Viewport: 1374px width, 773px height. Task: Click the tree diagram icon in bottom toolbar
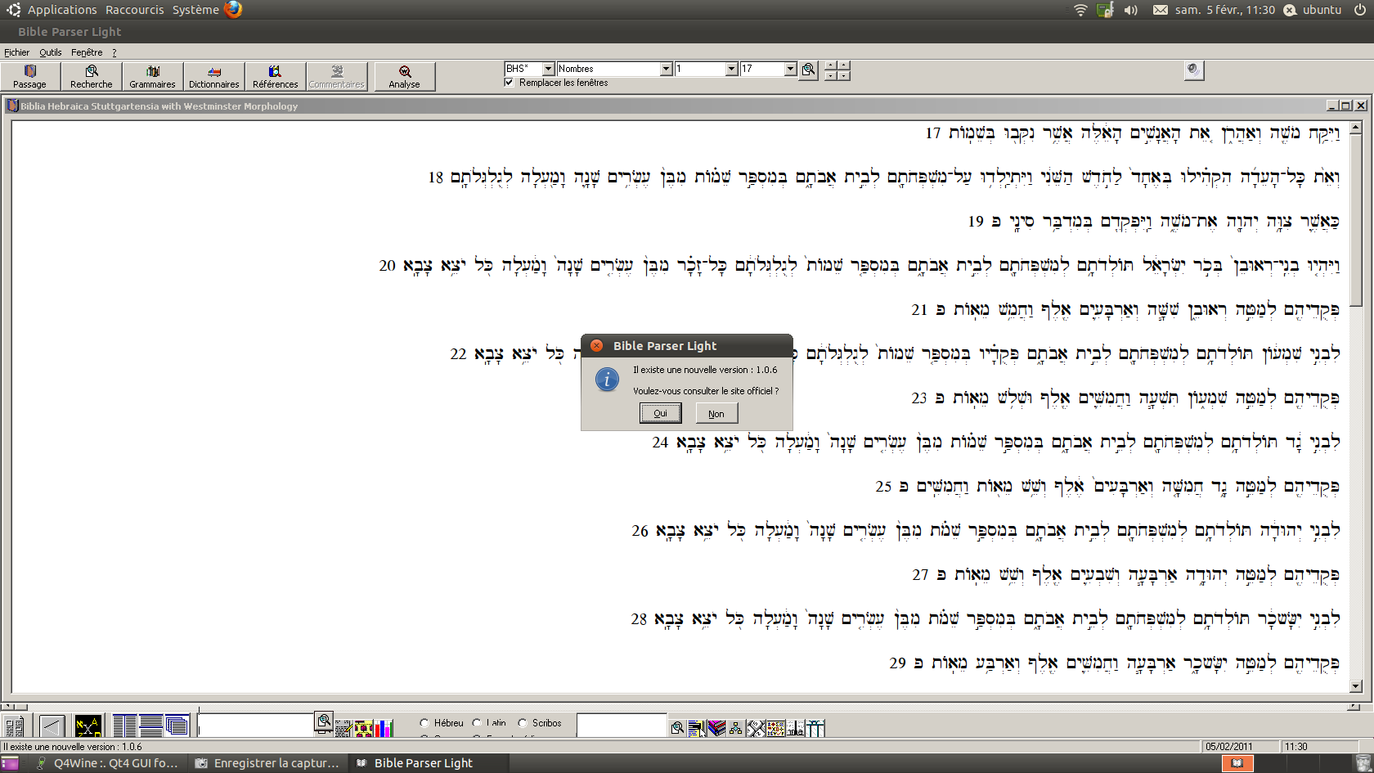736,728
